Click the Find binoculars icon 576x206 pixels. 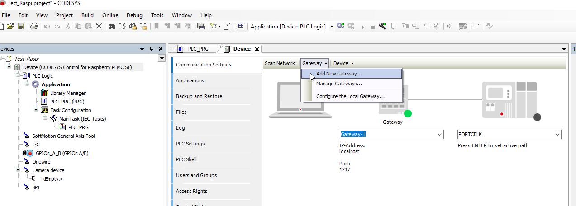(x=112, y=27)
